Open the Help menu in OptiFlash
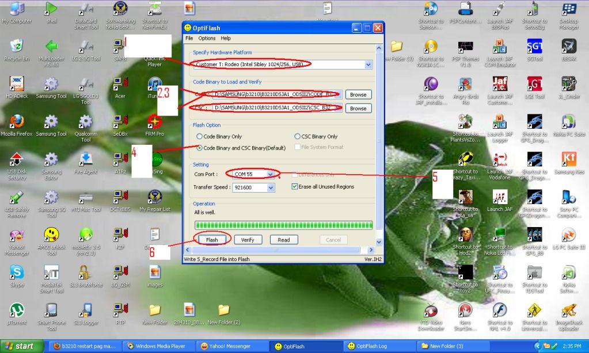Image resolution: width=589 pixels, height=353 pixels. click(x=226, y=39)
